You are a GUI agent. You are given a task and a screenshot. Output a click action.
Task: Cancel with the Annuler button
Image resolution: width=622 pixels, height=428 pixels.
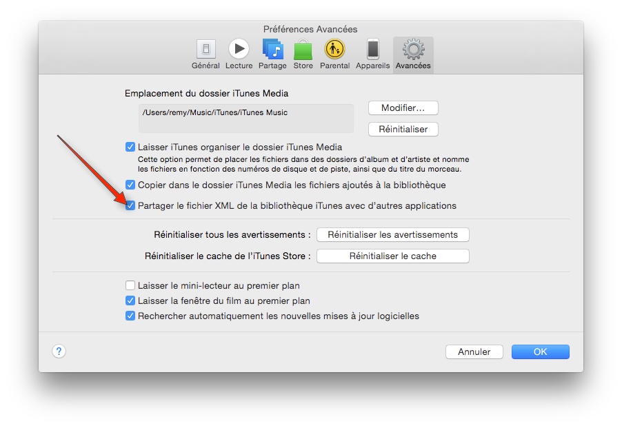coord(474,352)
